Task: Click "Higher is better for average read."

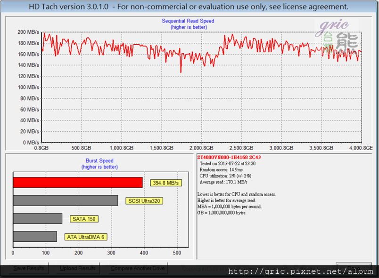Action: tap(227, 200)
